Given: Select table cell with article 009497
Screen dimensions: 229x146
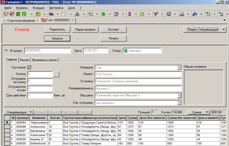Looking at the screenshot, I should 23,131.
